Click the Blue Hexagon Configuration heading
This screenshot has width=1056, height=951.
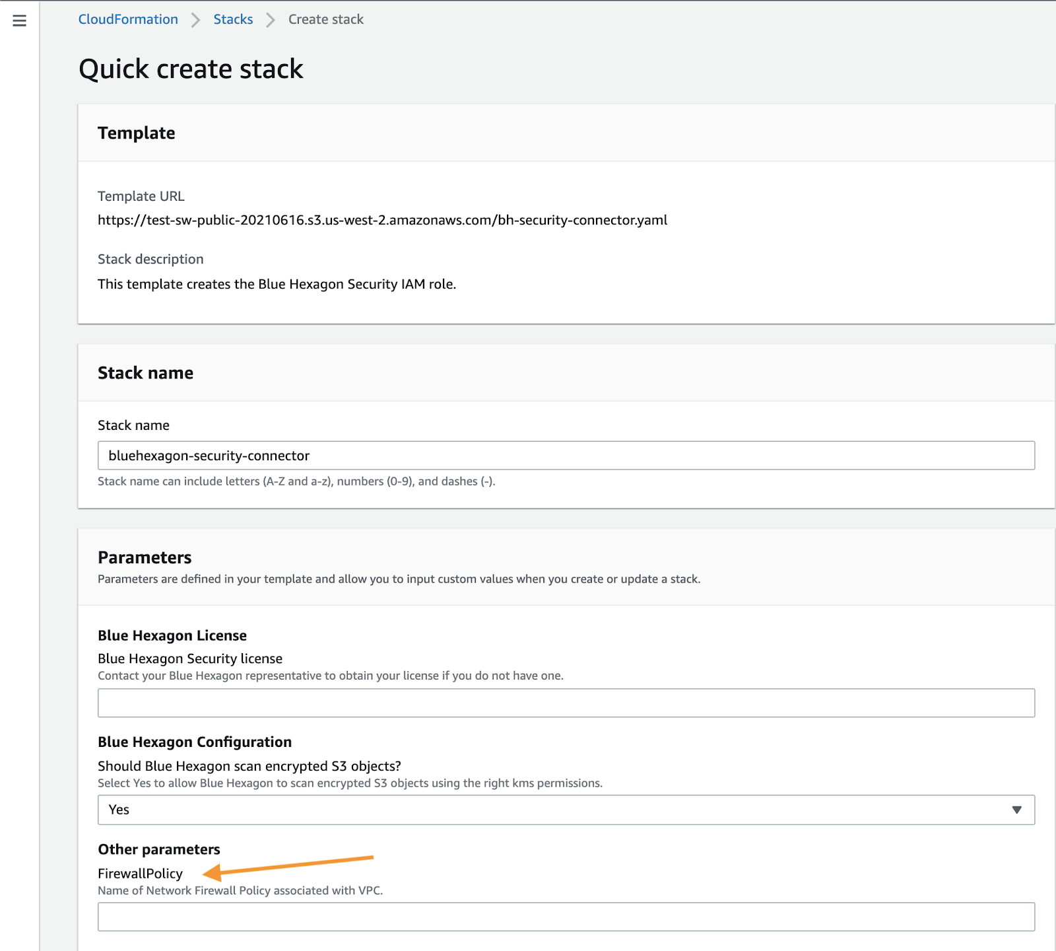pyautogui.click(x=195, y=742)
